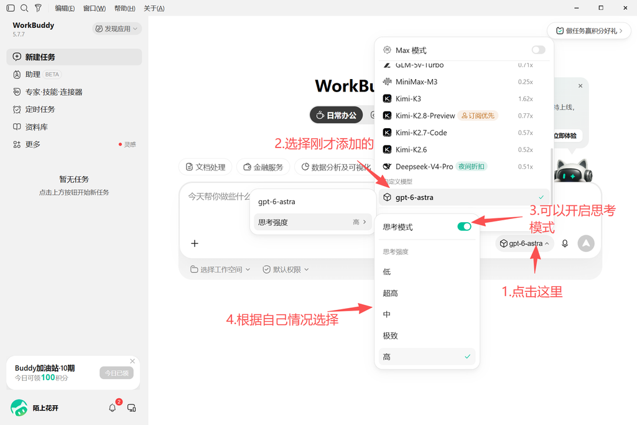Select Deepseek-V4-Pro model
637x425 pixels.
click(x=464, y=167)
